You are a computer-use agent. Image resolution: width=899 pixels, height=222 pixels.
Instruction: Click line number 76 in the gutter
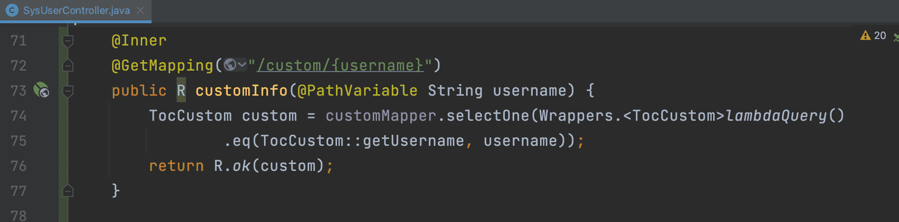(x=19, y=166)
